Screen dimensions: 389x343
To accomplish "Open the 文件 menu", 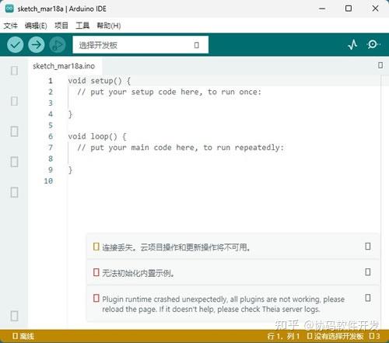I will [11, 26].
